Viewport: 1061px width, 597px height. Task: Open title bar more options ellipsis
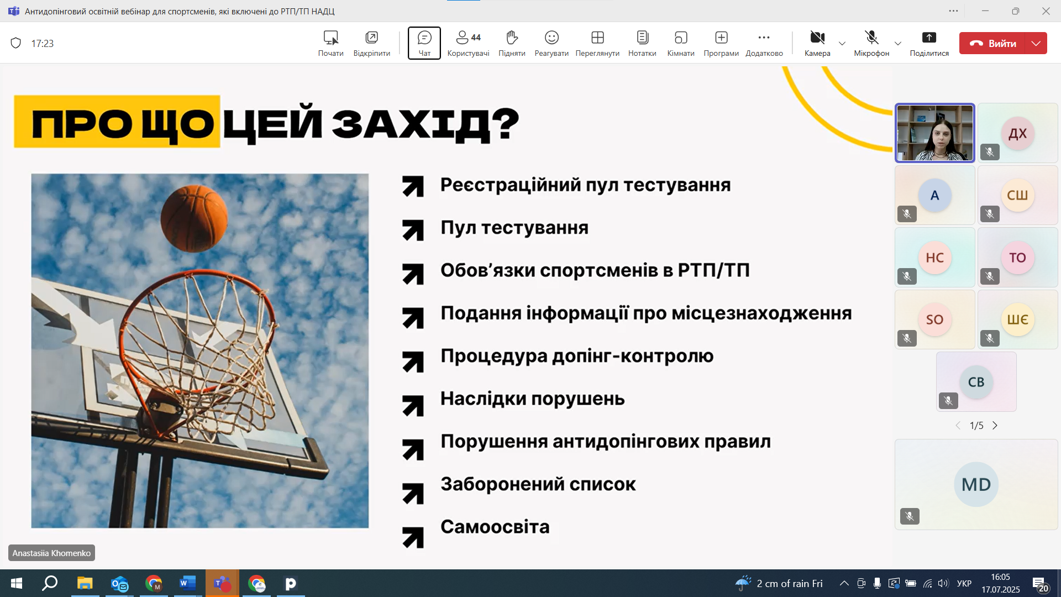954,11
